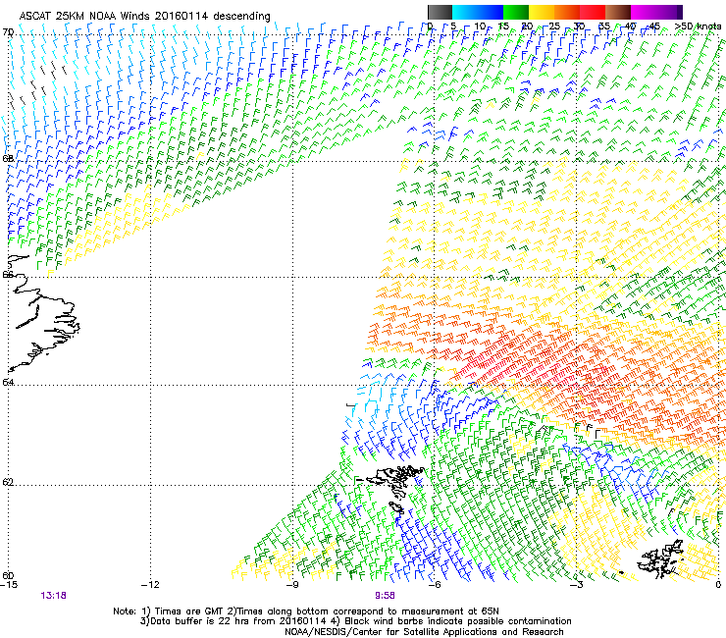The height and width of the screenshot is (638, 726).
Task: Click the longitude label '-12'
Action: (150, 585)
